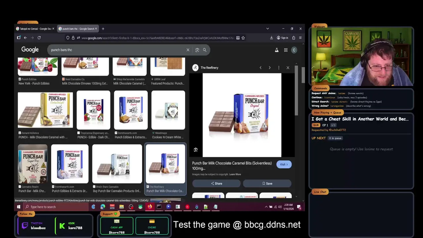The width and height of the screenshot is (423, 238).
Task: Click the Buy Punch Bar Cannabis Products caption
Action: (x=117, y=191)
